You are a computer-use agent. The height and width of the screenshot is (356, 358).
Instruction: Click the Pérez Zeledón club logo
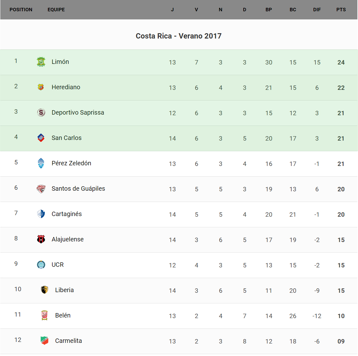(x=41, y=163)
